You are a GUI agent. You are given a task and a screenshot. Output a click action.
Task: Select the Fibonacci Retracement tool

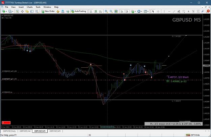click(184, 11)
